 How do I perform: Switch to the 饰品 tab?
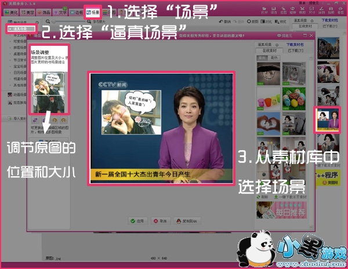(43, 12)
